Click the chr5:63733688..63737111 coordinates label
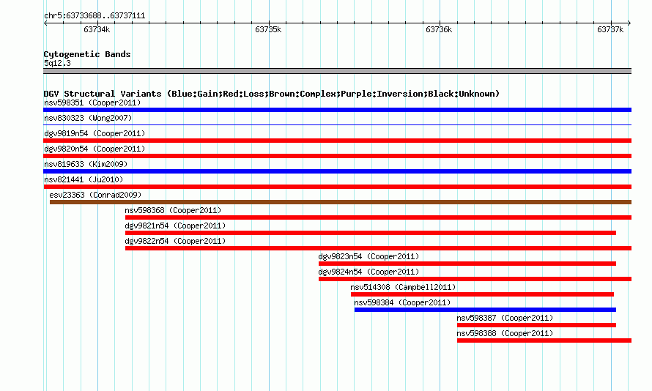The width and height of the screenshot is (652, 391). click(95, 16)
